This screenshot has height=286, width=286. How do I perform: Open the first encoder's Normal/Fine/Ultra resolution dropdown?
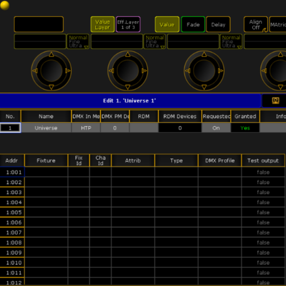point(78,42)
